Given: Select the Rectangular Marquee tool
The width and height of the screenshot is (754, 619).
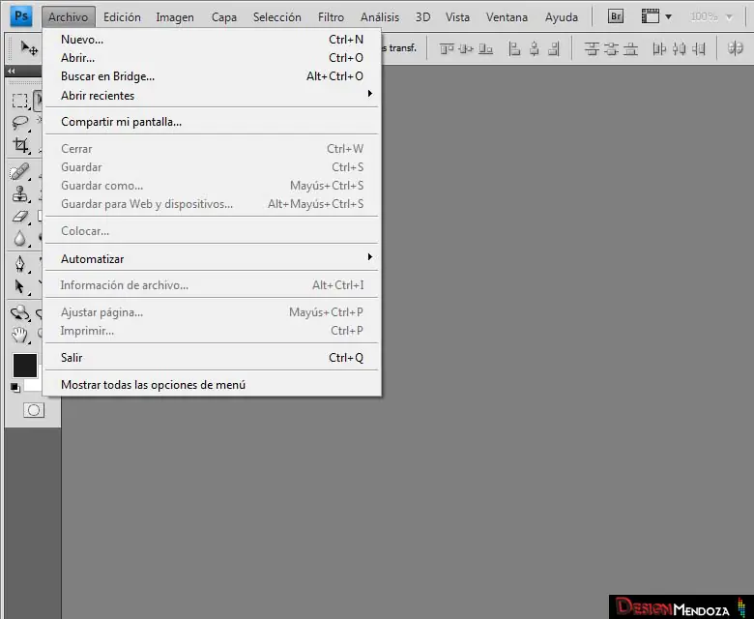Looking at the screenshot, I should (x=19, y=101).
